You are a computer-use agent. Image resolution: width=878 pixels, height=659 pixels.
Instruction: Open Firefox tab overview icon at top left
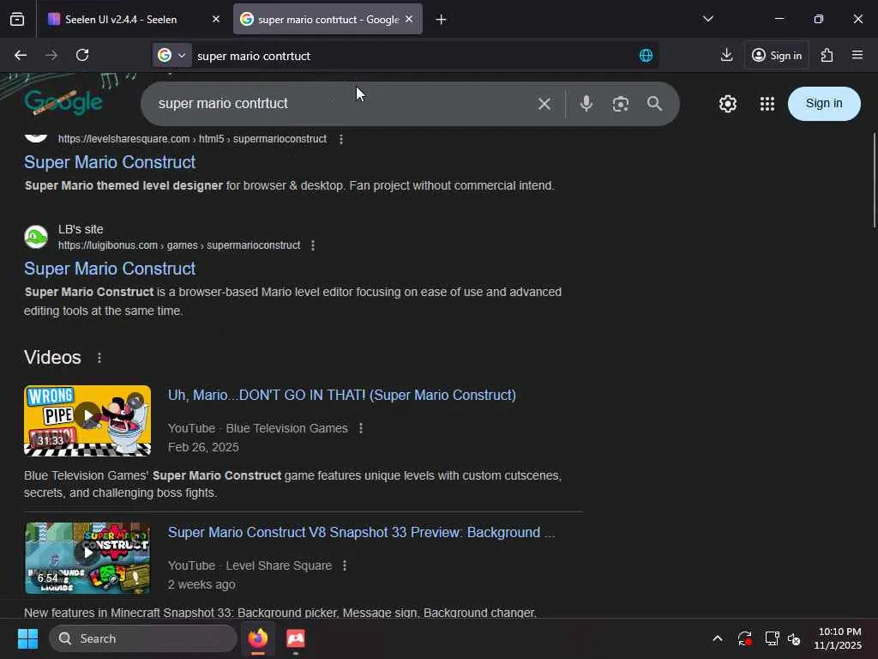[x=17, y=19]
